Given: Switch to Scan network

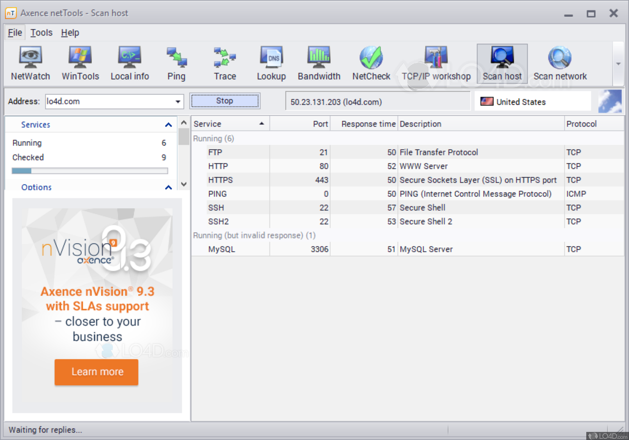Looking at the screenshot, I should (560, 63).
